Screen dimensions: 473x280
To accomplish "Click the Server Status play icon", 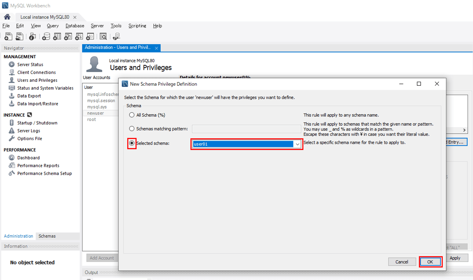I will point(12,65).
